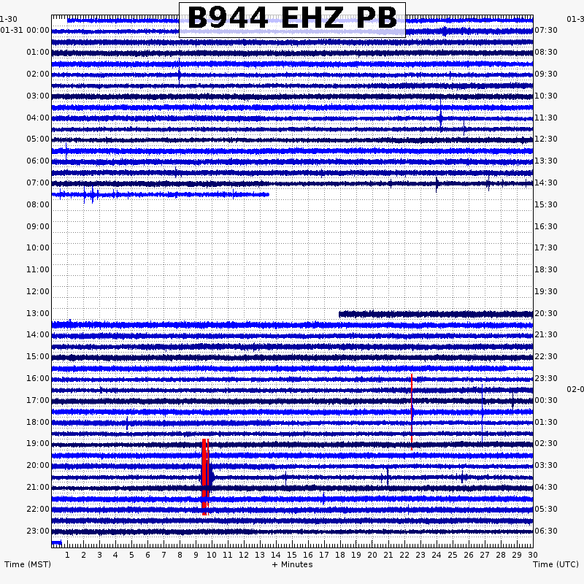Click the 11:30 UTC time label
This screenshot has height=584, width=584.
[546, 118]
